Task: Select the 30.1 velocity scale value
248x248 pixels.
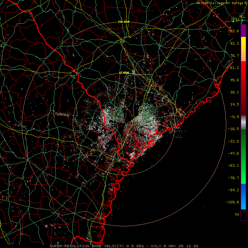Action: [x=234, y=92]
